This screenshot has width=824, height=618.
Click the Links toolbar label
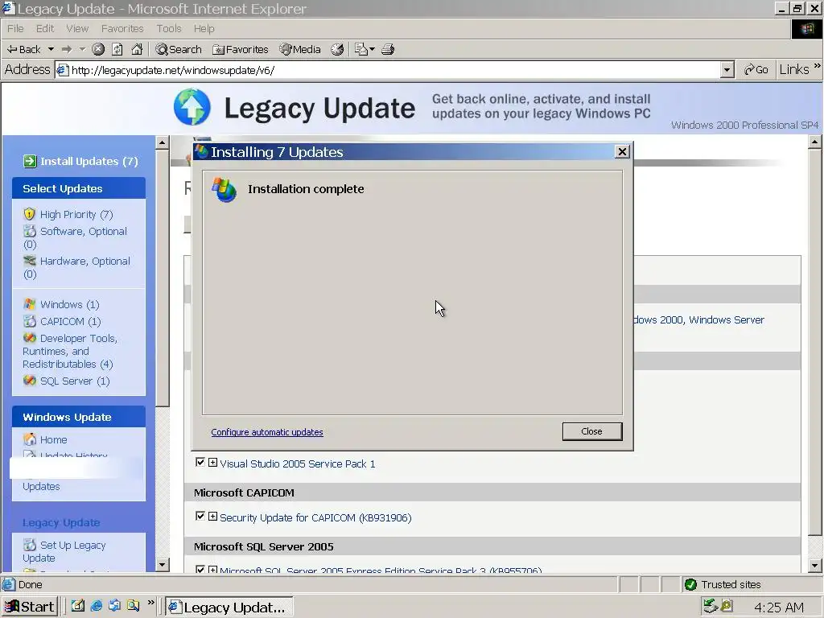point(793,69)
